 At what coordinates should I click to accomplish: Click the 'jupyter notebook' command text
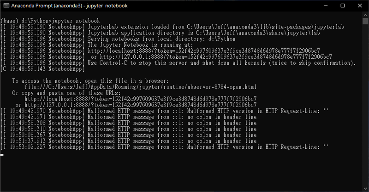[76, 21]
